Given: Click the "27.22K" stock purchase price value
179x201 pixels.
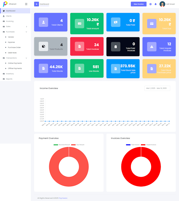Looking at the screenshot, I should pyautogui.click(x=165, y=66).
